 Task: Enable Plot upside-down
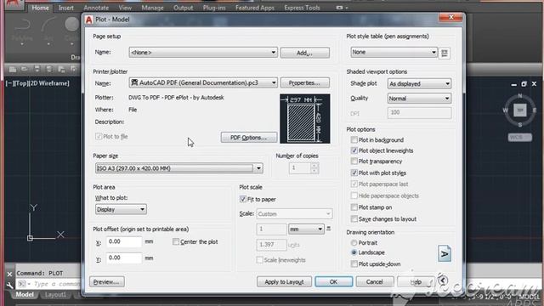coord(354,264)
